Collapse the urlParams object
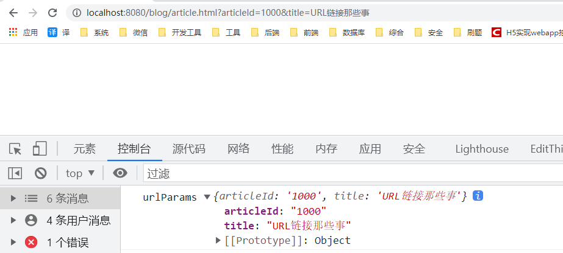 tap(207, 196)
